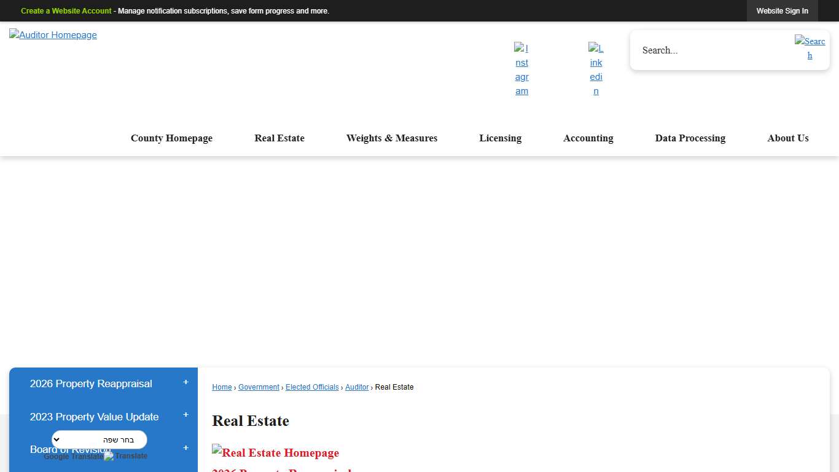
Task: Click the Auditor Homepage logo
Action: (x=53, y=35)
